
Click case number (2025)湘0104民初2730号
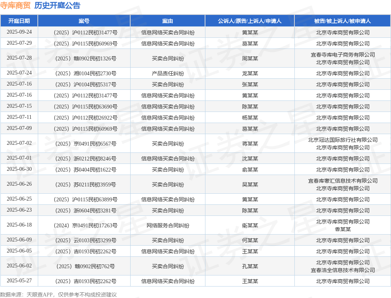point(86,73)
